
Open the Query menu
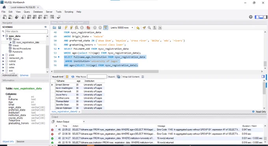click(27, 12)
